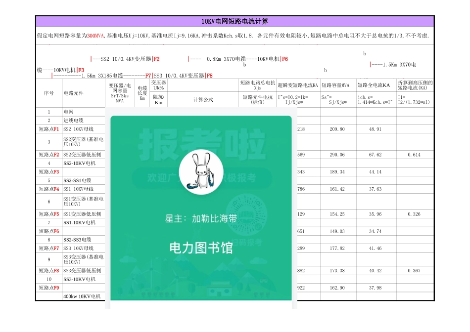Click the red F7 label near 3X185电缆

147,76
